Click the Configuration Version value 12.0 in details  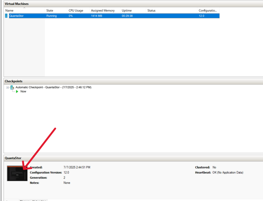tap(66, 173)
